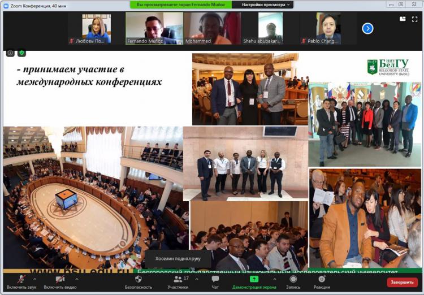
Task: Open the Настройки просмотра view options menu
Action: [267, 5]
